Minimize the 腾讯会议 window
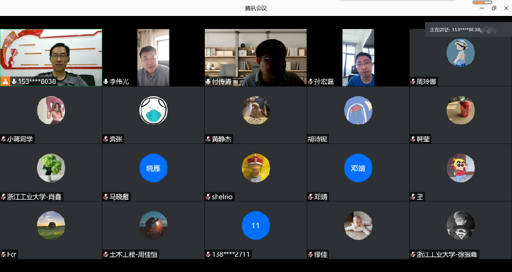 [x=482, y=8]
